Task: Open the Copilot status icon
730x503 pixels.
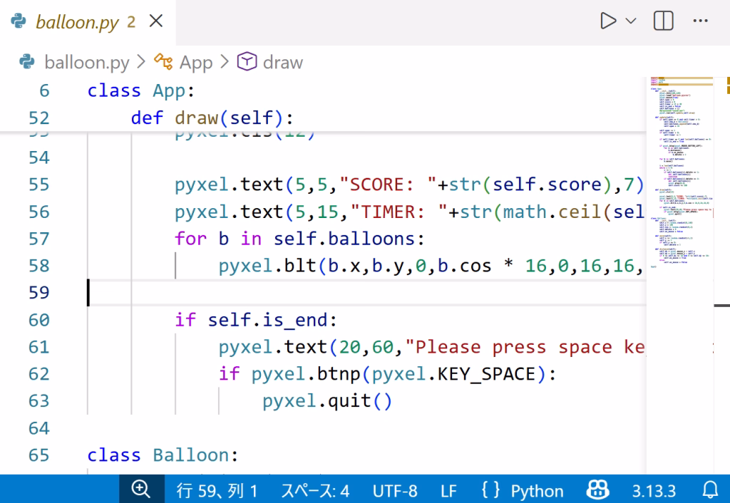Action: [x=597, y=490]
